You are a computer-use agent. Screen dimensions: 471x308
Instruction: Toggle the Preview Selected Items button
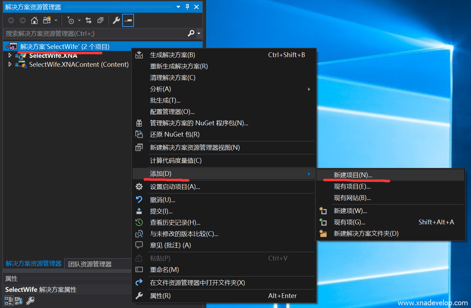point(128,21)
